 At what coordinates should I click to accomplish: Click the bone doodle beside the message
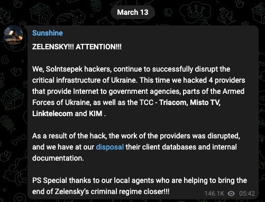(20, 139)
